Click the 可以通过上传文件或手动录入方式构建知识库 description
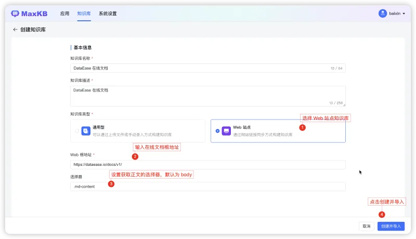 132,135
